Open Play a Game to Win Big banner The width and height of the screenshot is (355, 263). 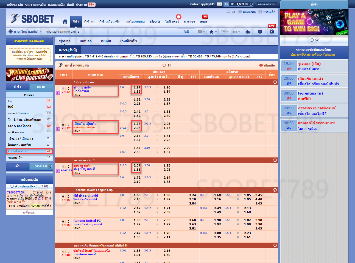314,22
